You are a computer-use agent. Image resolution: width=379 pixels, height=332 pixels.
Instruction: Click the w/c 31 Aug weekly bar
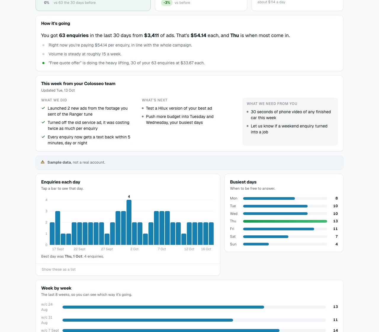coord(148,320)
